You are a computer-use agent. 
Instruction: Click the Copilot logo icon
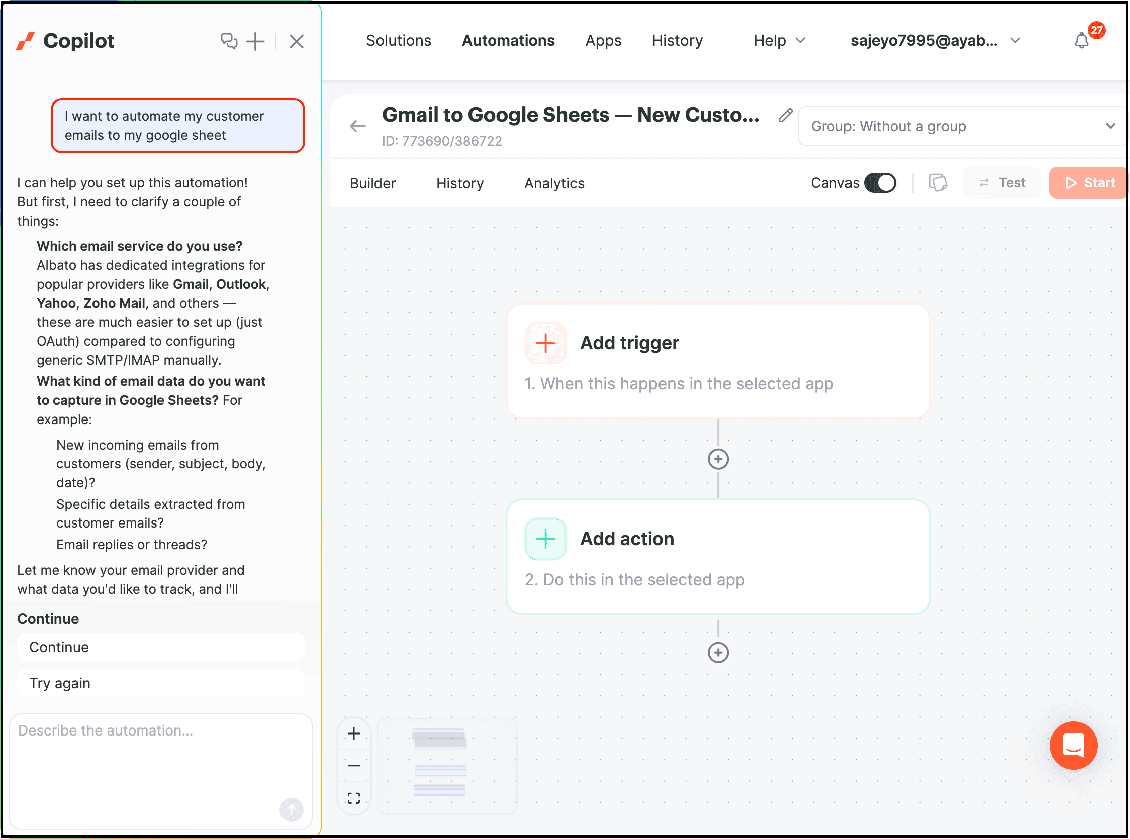(x=26, y=41)
